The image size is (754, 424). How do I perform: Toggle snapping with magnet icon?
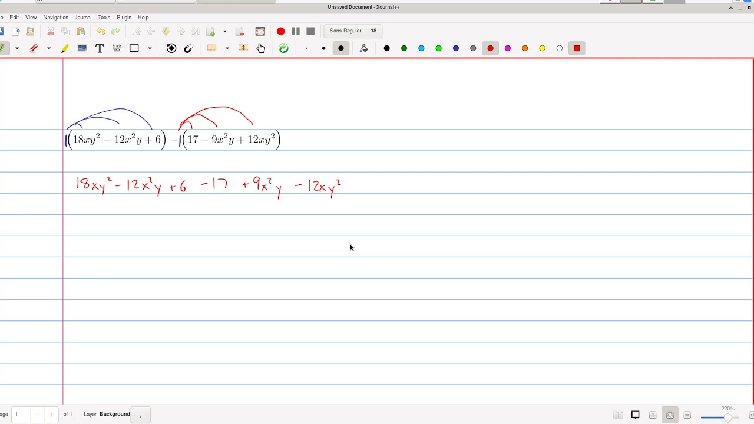188,48
